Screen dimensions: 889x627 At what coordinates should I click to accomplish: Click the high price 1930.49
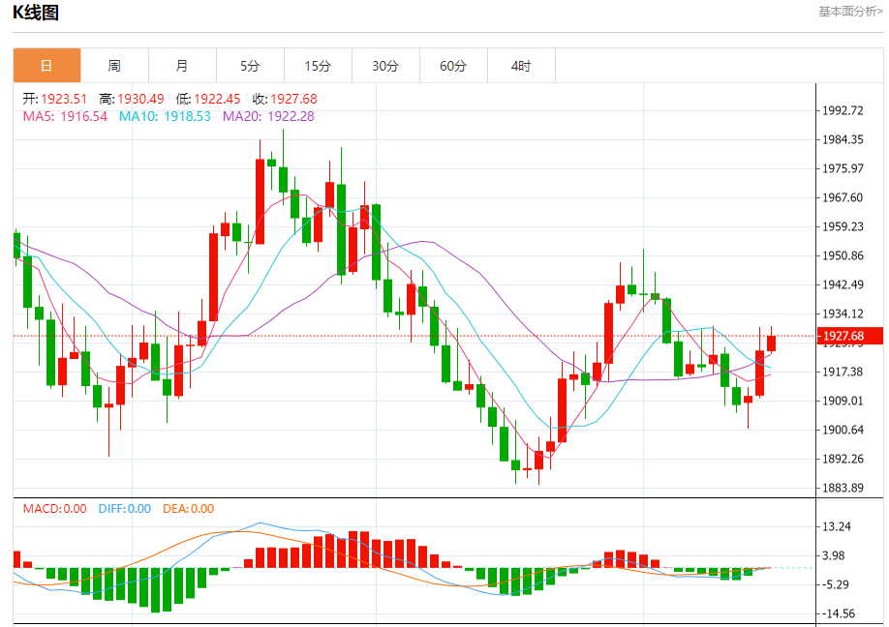[x=140, y=99]
